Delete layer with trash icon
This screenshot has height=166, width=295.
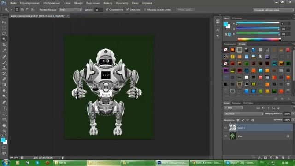tap(289, 157)
